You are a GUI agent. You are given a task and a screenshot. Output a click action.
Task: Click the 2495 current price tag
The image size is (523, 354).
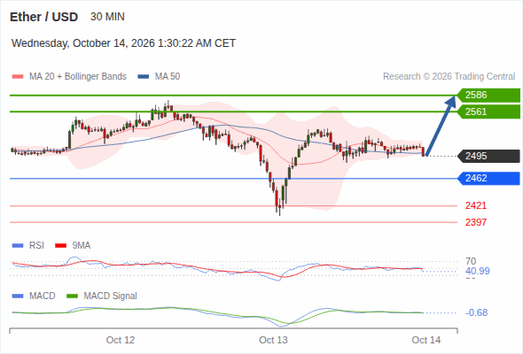(488, 156)
